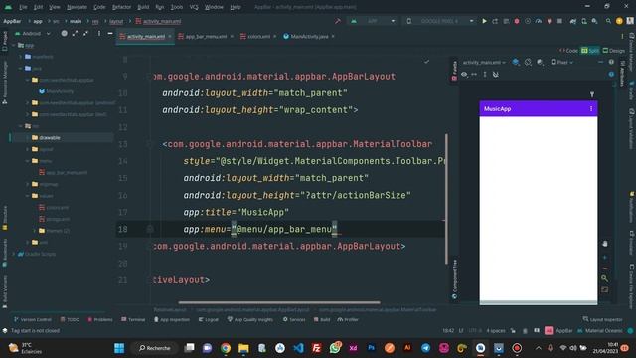Select the project tree target locate icon
The image size is (636, 358).
pos(64,33)
